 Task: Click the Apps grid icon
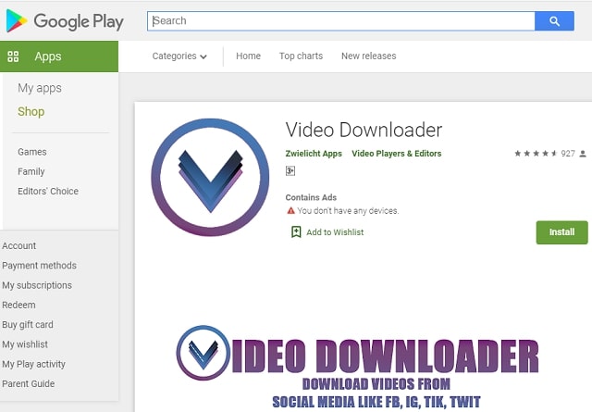point(13,56)
